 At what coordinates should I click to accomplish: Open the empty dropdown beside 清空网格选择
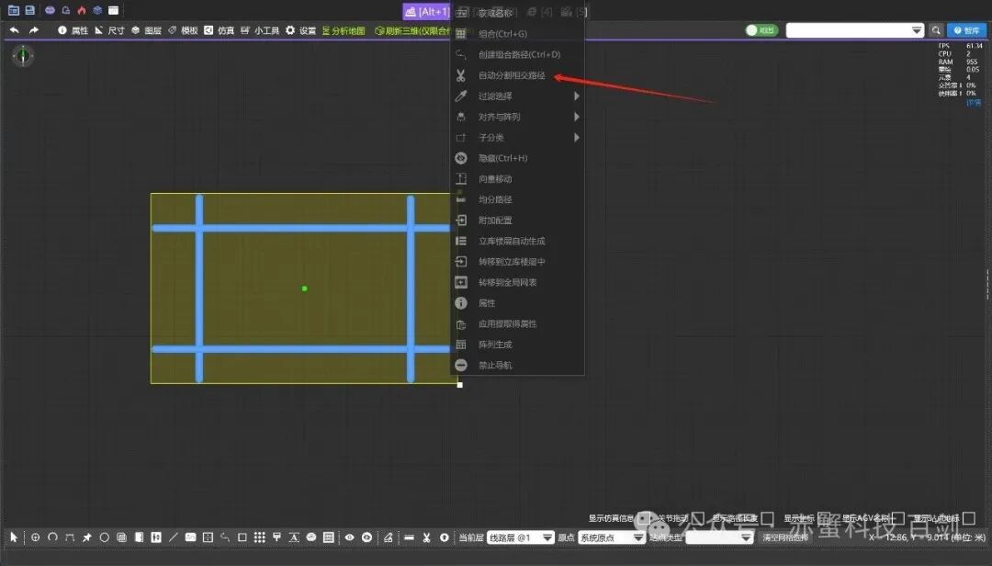pyautogui.click(x=719, y=538)
